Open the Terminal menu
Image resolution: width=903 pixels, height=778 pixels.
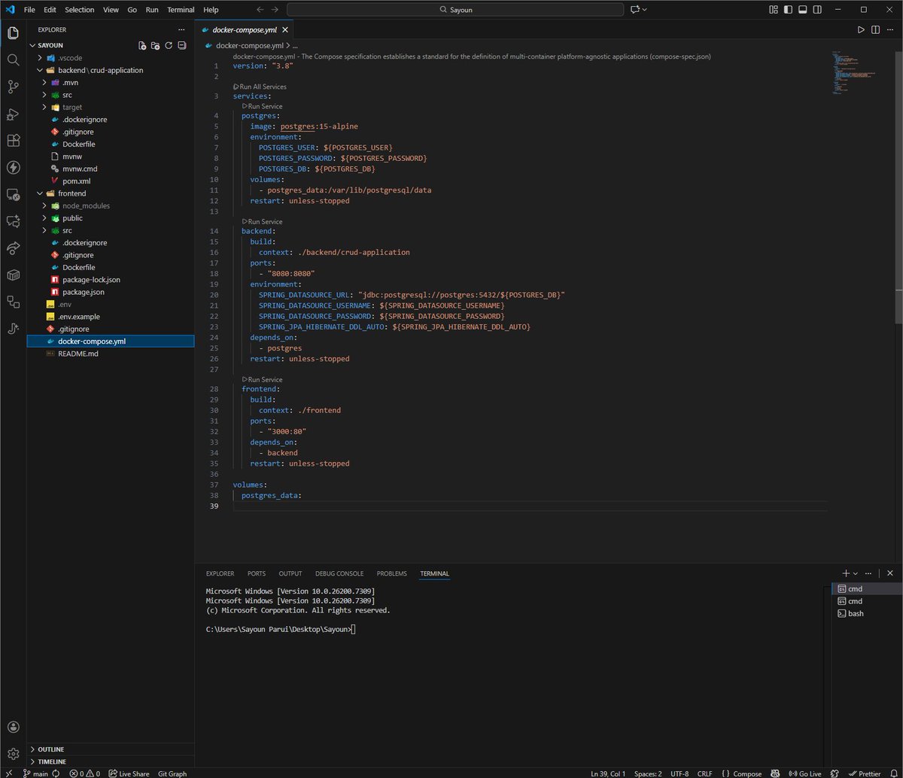click(x=181, y=10)
